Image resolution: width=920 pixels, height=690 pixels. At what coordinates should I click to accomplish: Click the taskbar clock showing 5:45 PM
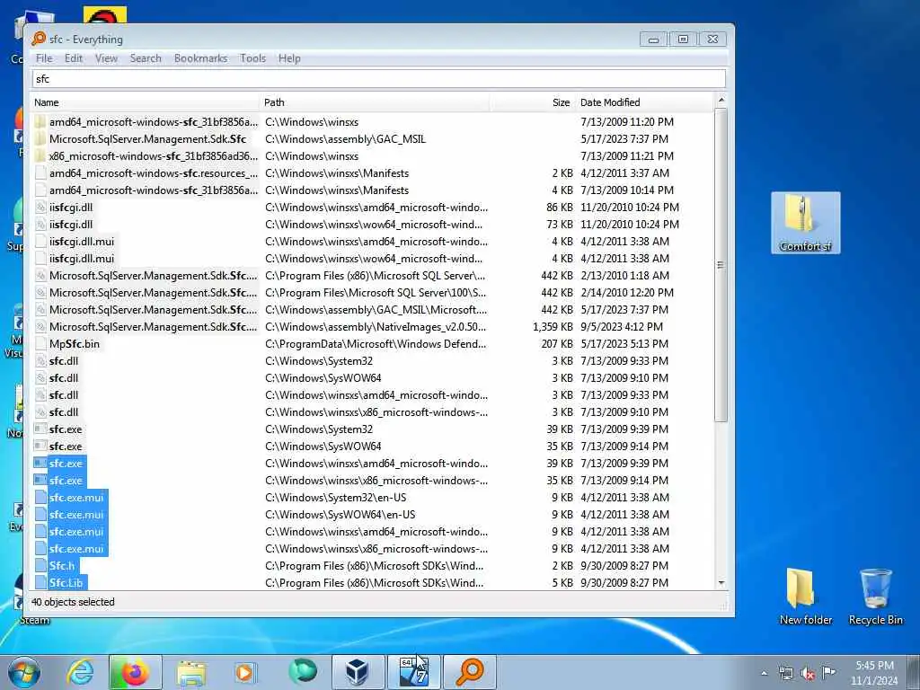[874, 673]
